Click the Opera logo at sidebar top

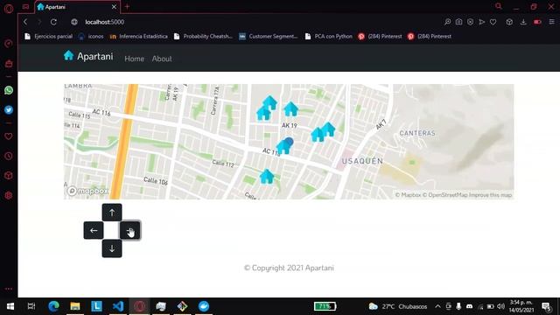point(9,8)
